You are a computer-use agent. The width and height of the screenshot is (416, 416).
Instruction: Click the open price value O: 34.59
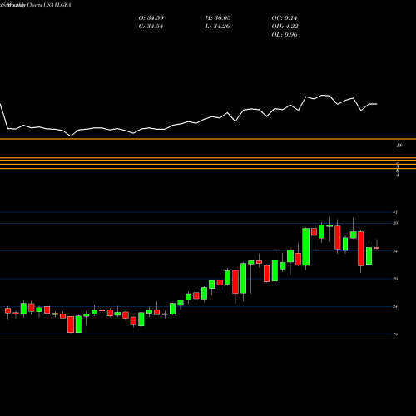click(151, 18)
